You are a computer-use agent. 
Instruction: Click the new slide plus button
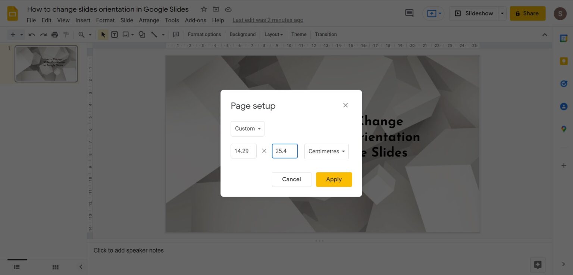tap(13, 34)
